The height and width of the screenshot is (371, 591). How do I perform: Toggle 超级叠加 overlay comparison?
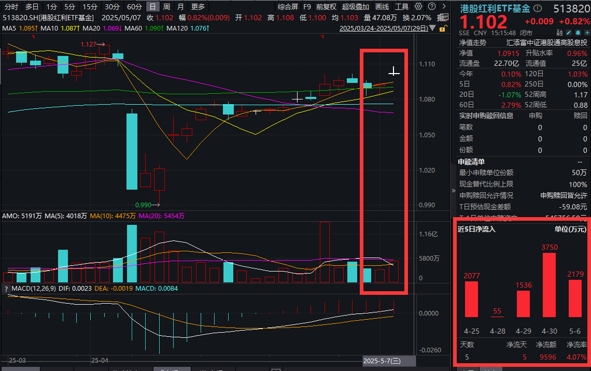[356, 7]
